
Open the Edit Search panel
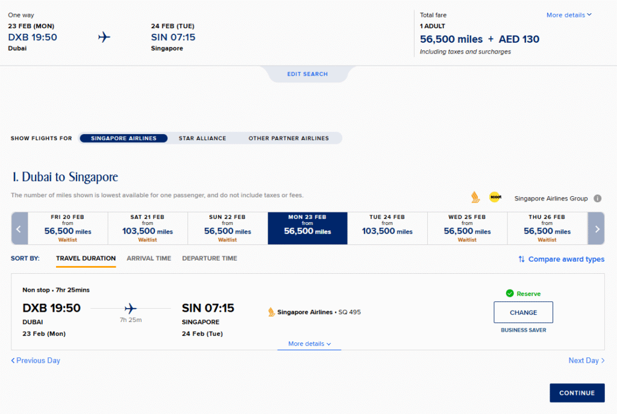tap(307, 74)
